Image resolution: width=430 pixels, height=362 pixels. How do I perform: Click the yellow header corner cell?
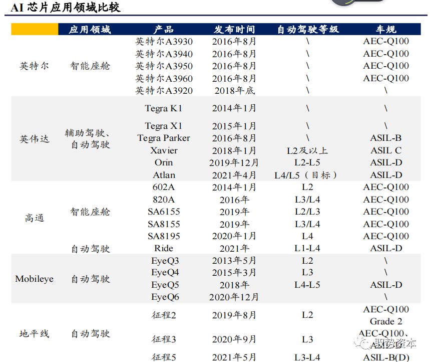pyautogui.click(x=35, y=29)
